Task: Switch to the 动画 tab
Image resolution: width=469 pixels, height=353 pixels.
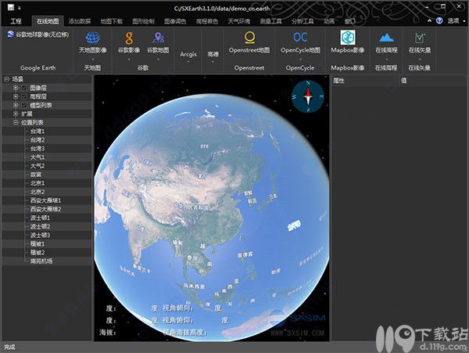Action: pos(329,21)
